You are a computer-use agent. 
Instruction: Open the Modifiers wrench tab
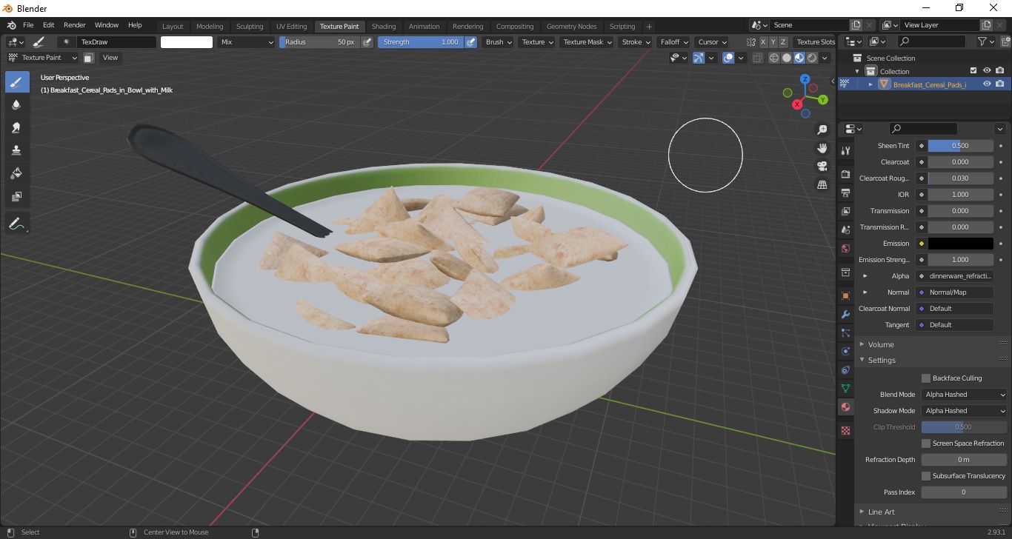click(x=845, y=314)
